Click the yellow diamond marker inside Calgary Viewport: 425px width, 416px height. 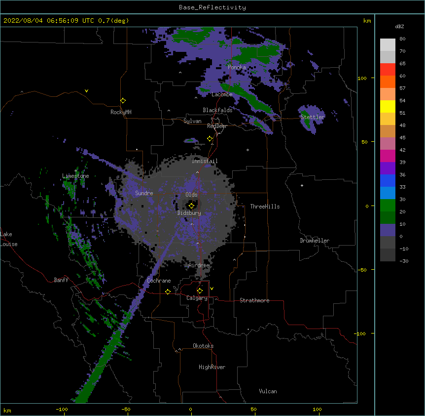point(200,291)
